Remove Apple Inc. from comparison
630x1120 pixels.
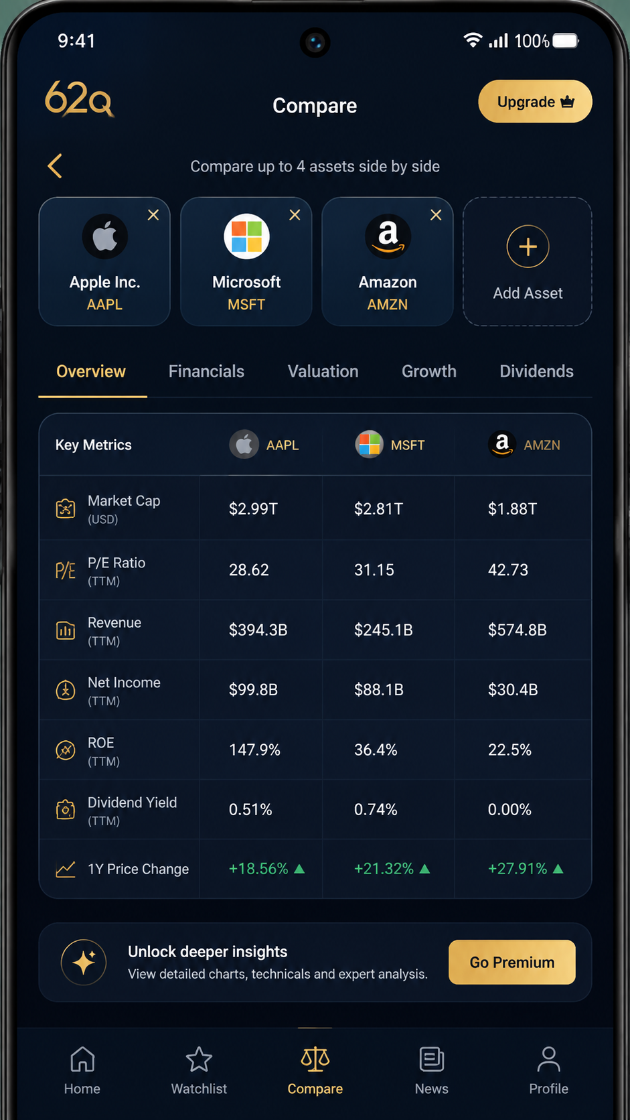pyautogui.click(x=153, y=215)
